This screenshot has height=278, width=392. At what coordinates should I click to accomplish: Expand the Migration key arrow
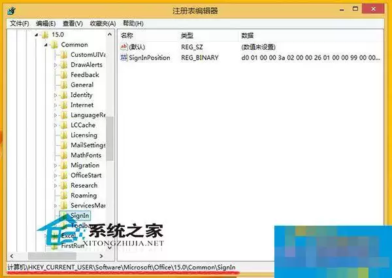point(56,165)
